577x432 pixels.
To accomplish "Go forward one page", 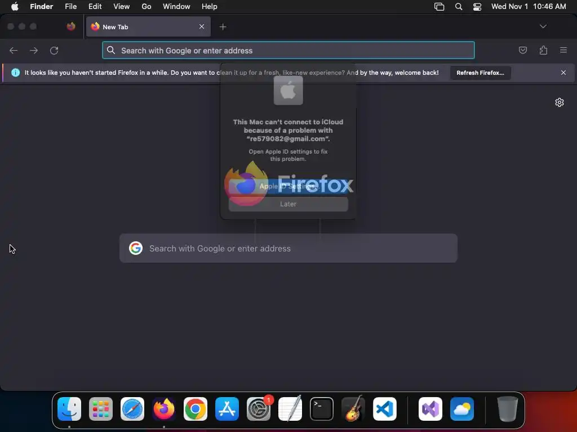I will [x=34, y=50].
